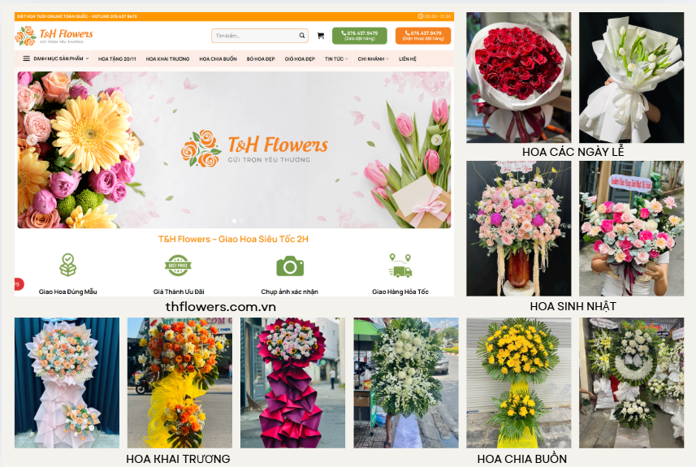Click the Giá Thành Ưu Đãi label
Image resolution: width=696 pixels, height=467 pixels.
179,292
